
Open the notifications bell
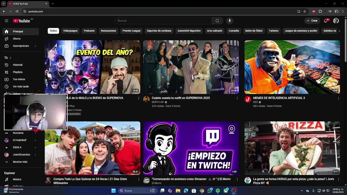(326, 21)
